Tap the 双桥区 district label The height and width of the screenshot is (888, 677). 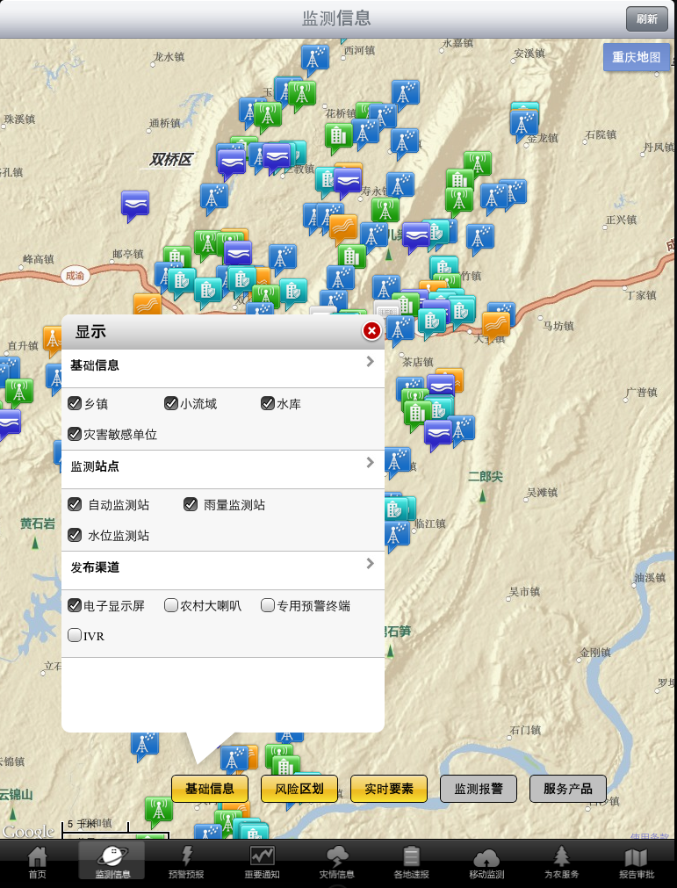click(x=170, y=160)
